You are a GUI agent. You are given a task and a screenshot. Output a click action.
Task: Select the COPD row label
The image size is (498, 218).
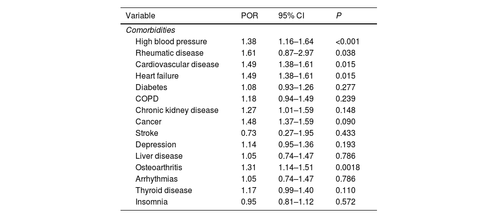145,99
